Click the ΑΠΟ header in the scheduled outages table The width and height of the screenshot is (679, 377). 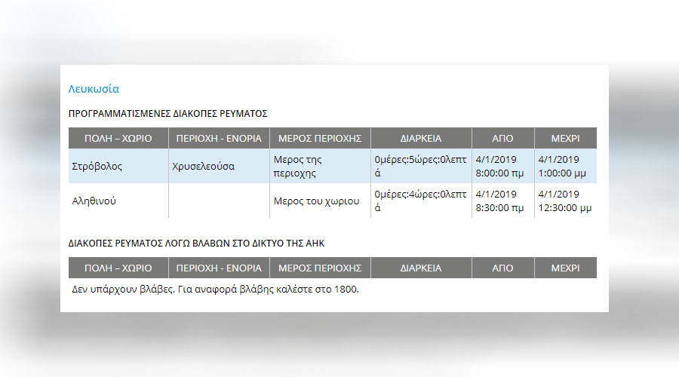(502, 138)
